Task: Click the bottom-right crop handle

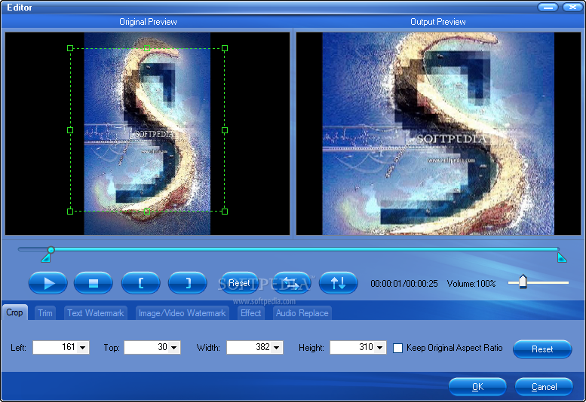Action: click(x=225, y=212)
